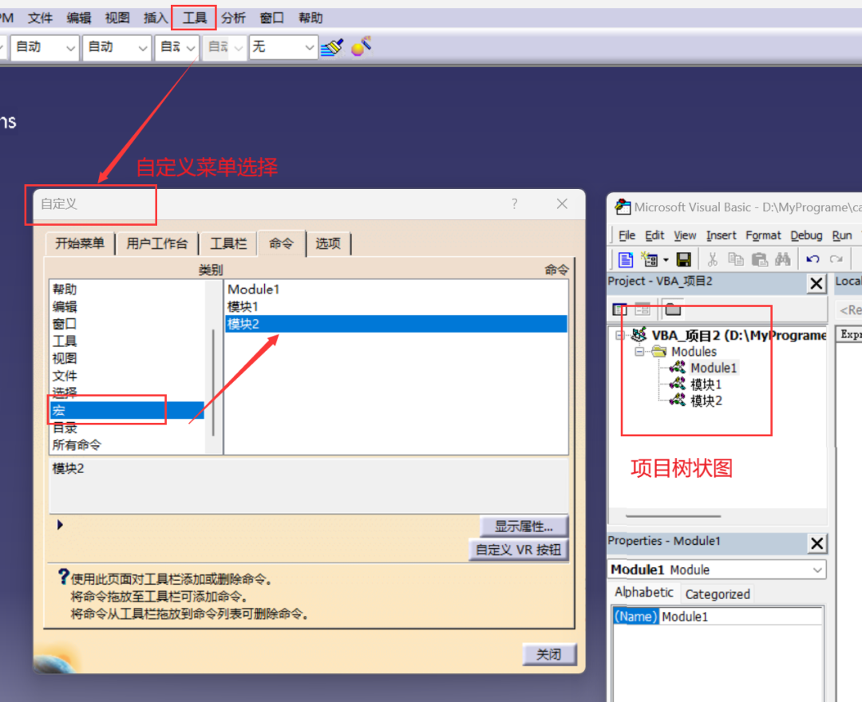
Task: Click the Insert UserForm toolbar icon
Action: 650,258
